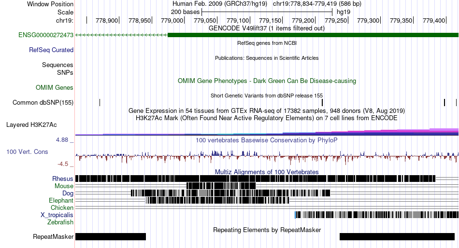Click the right RepeatMasker black block
The width and height of the screenshot is (459, 248).
coord(397,236)
